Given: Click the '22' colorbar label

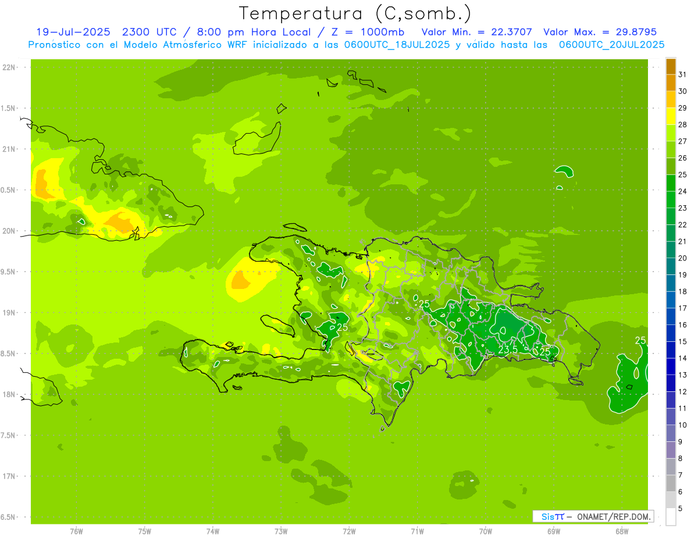Looking at the screenshot, I should click(x=683, y=224).
